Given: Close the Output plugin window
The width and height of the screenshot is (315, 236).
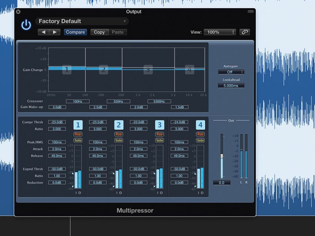Looking at the screenshot, I should [18, 11].
